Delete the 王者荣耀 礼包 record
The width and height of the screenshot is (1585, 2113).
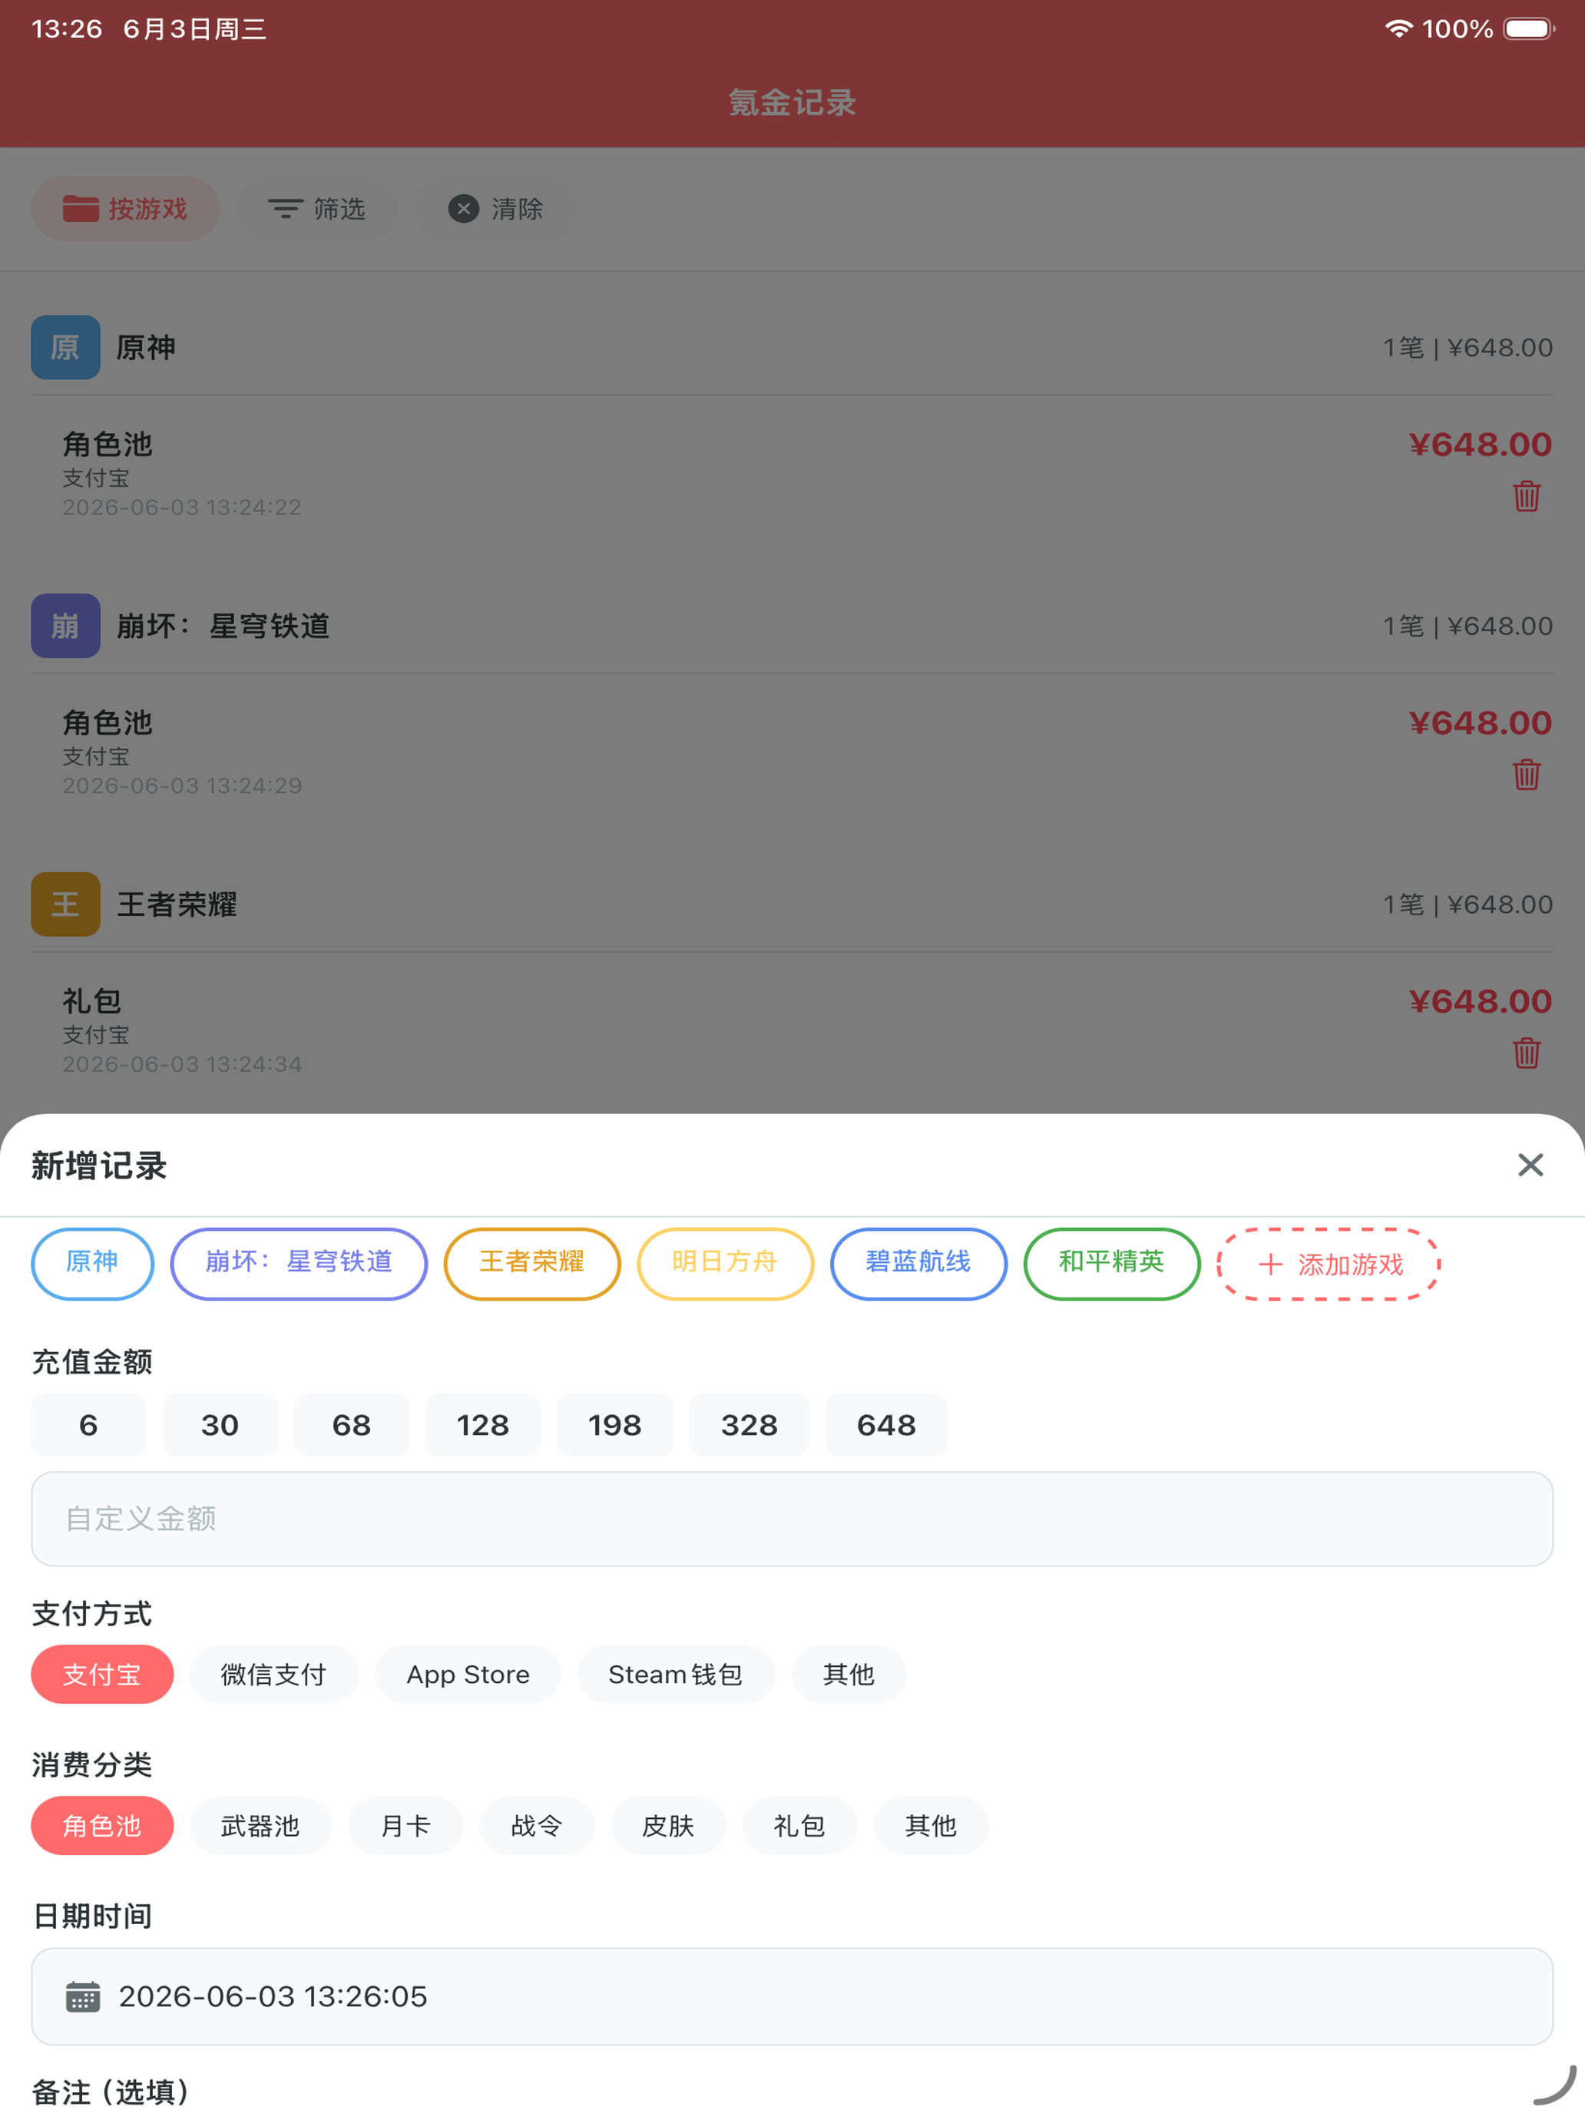pyautogui.click(x=1526, y=1053)
